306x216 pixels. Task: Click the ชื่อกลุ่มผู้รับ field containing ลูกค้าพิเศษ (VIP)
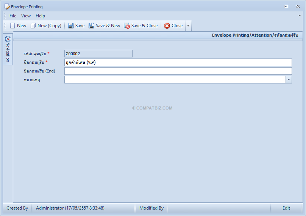(x=178, y=62)
